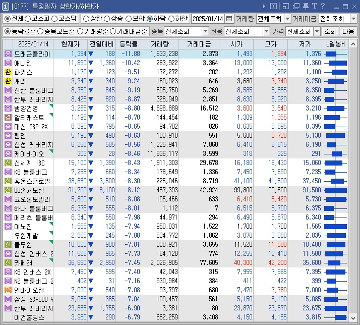Viewport: 360px width, 325px height.
Task: Click the window layout icon in the title bar
Action: coord(286,6)
